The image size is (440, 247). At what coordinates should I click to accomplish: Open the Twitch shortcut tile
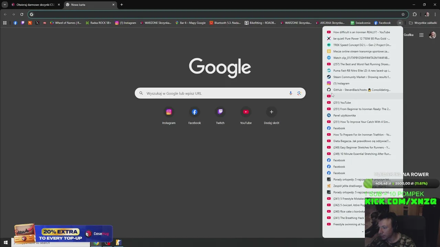220,116
